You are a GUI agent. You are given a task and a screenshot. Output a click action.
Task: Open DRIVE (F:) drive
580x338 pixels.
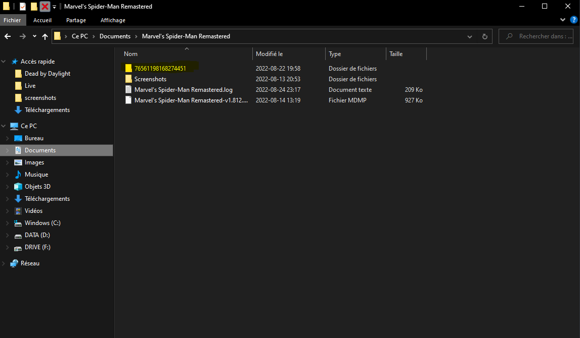(37, 247)
